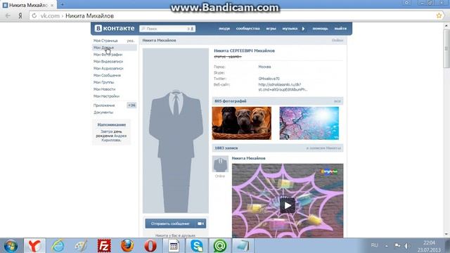
Task: Expand header menu play arrow
Action: point(303,29)
